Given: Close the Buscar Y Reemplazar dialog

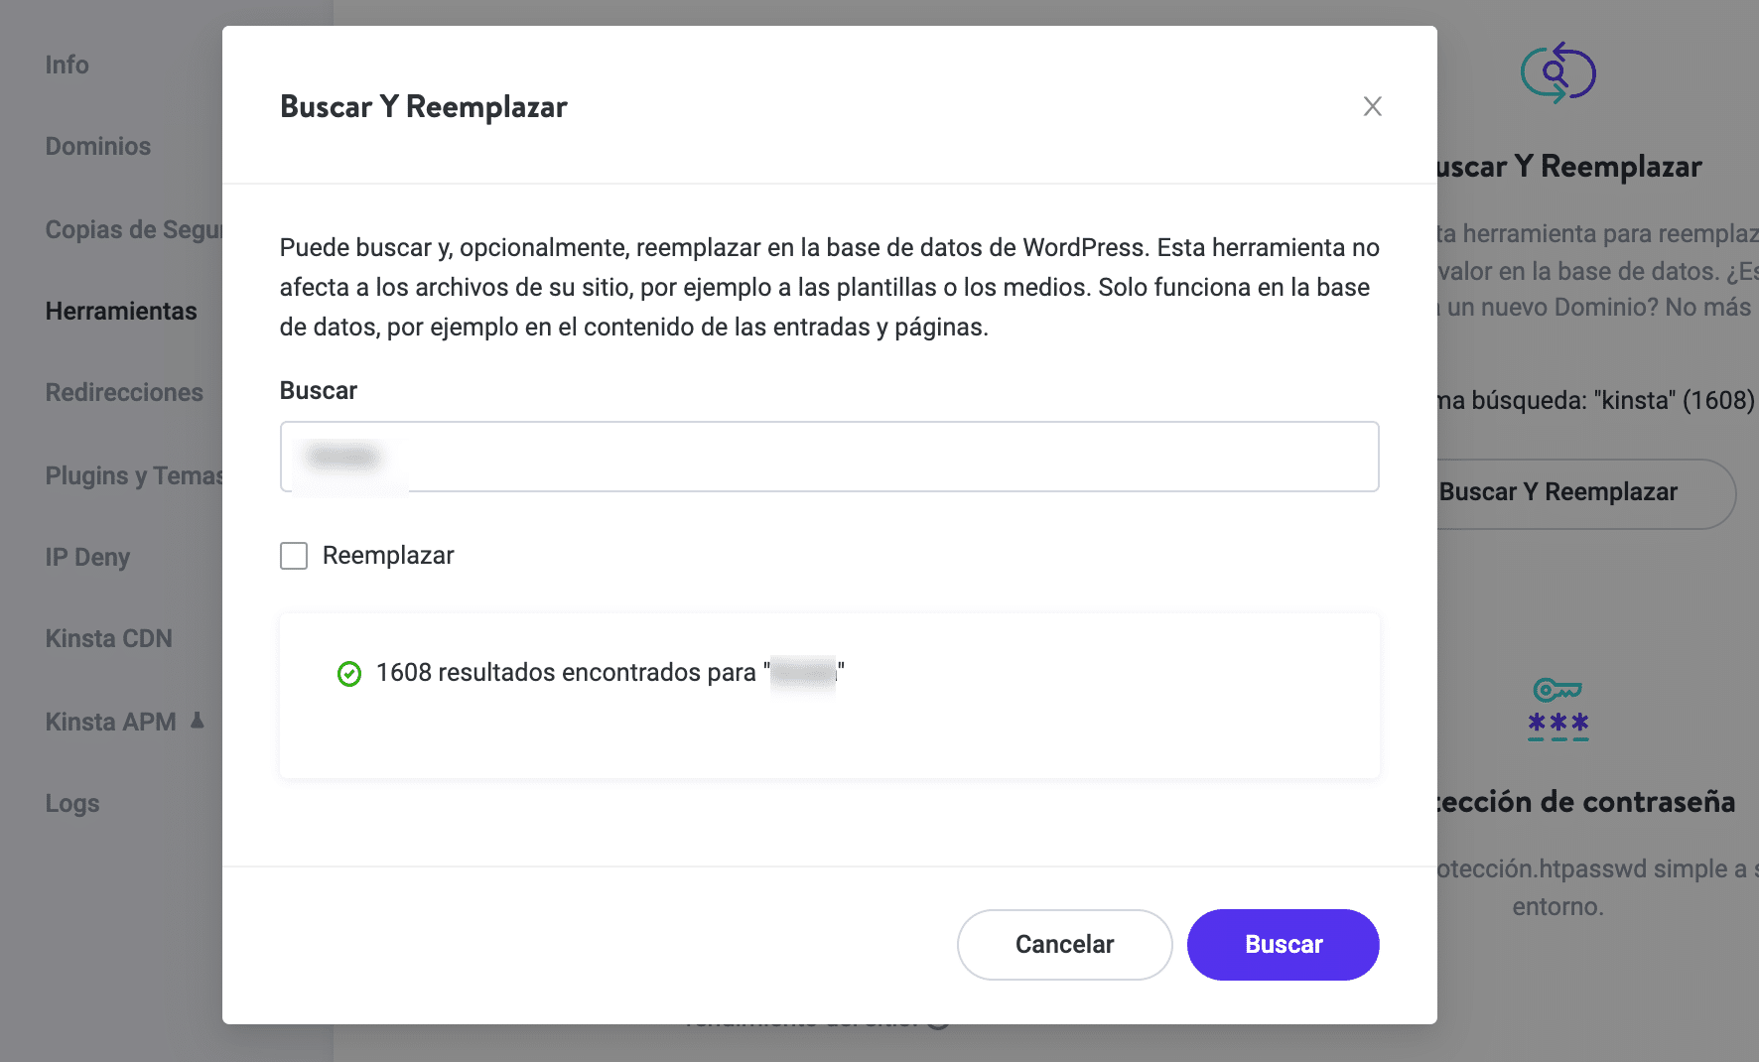Looking at the screenshot, I should [x=1372, y=106].
